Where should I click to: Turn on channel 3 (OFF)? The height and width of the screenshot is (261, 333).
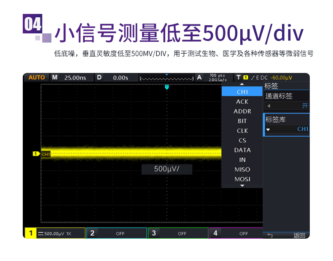point(178,234)
